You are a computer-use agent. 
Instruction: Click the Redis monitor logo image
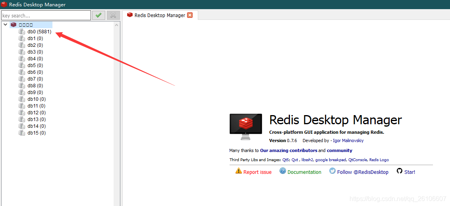click(246, 127)
